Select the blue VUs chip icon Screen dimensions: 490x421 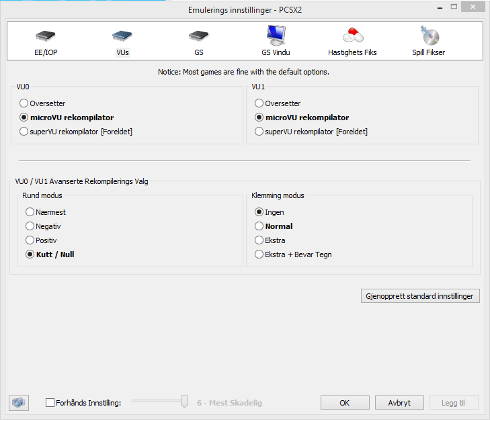(x=122, y=36)
